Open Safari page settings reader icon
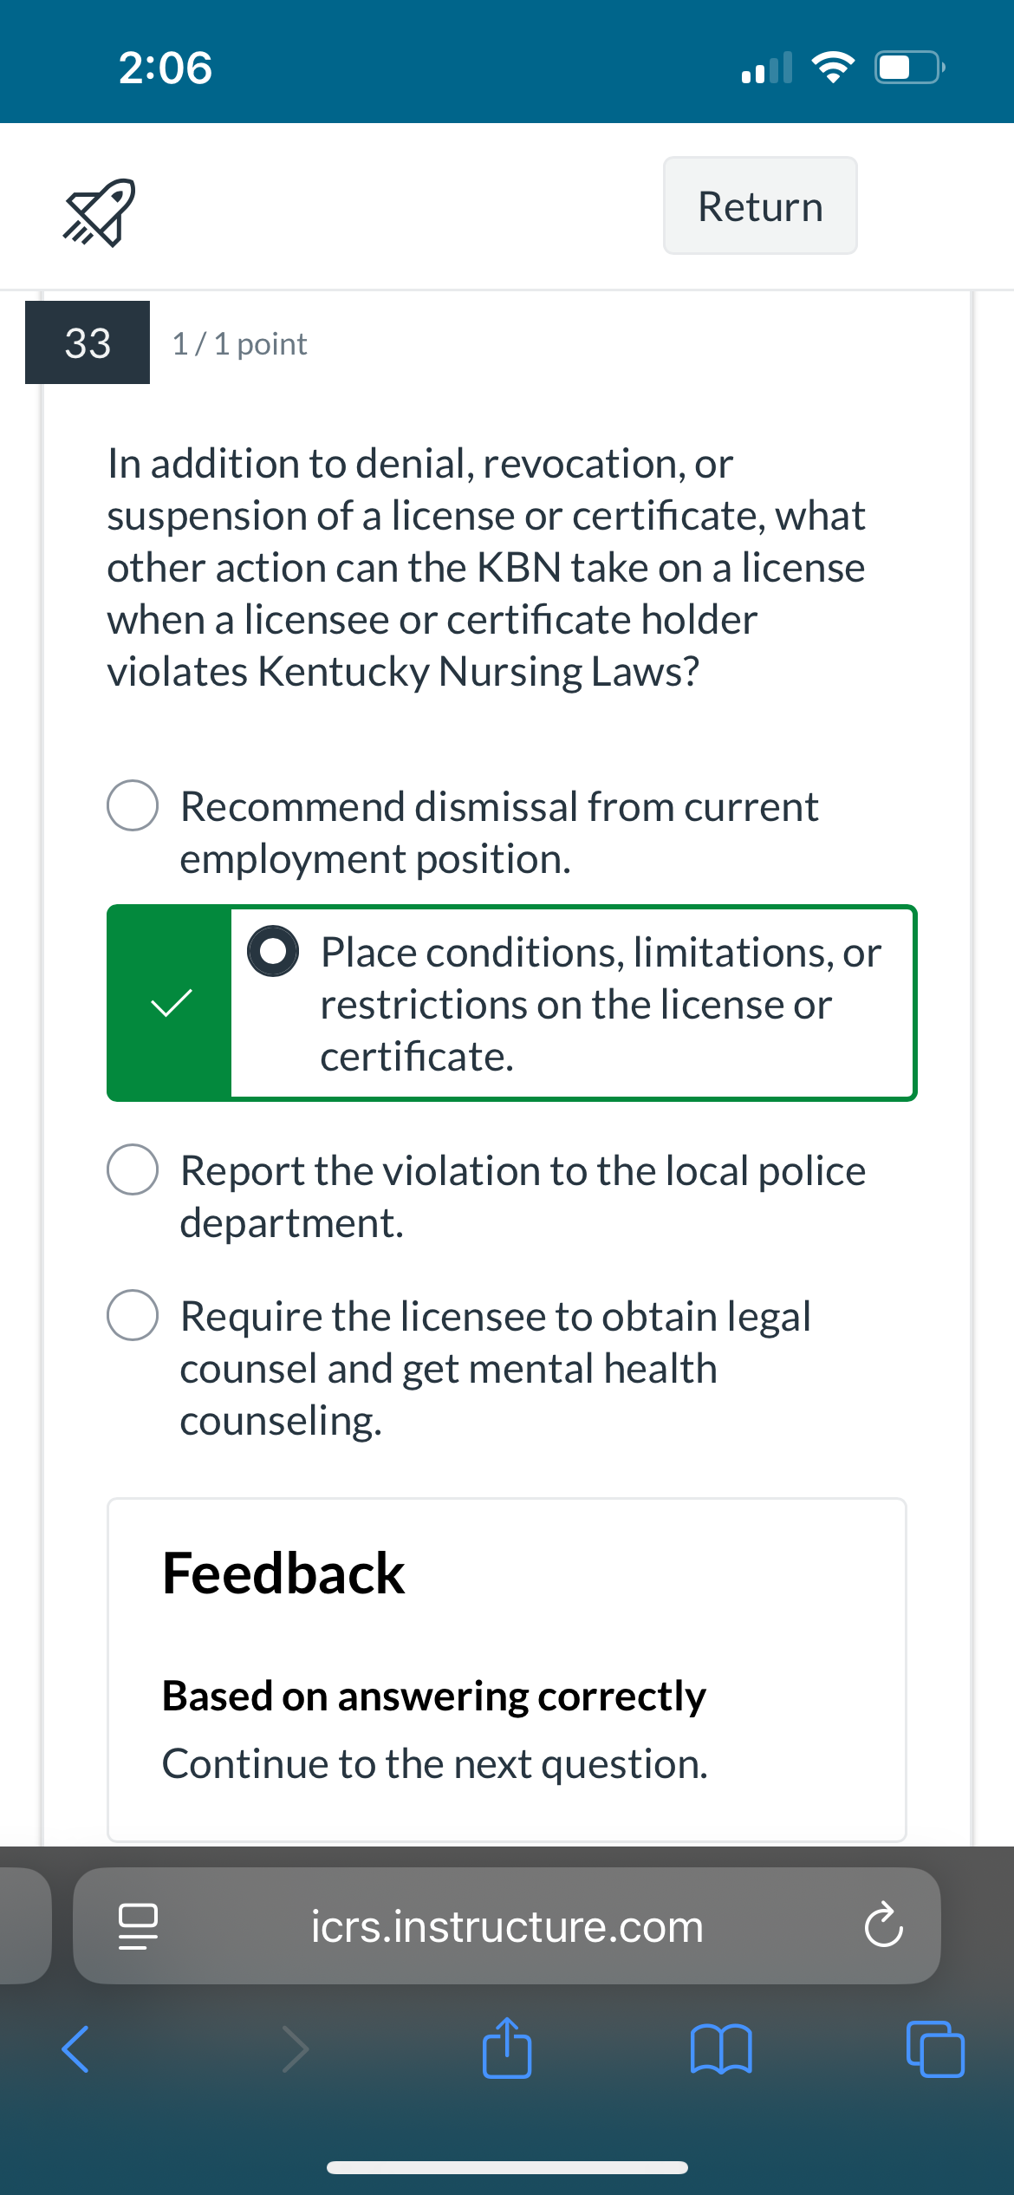 pyautogui.click(x=138, y=1926)
